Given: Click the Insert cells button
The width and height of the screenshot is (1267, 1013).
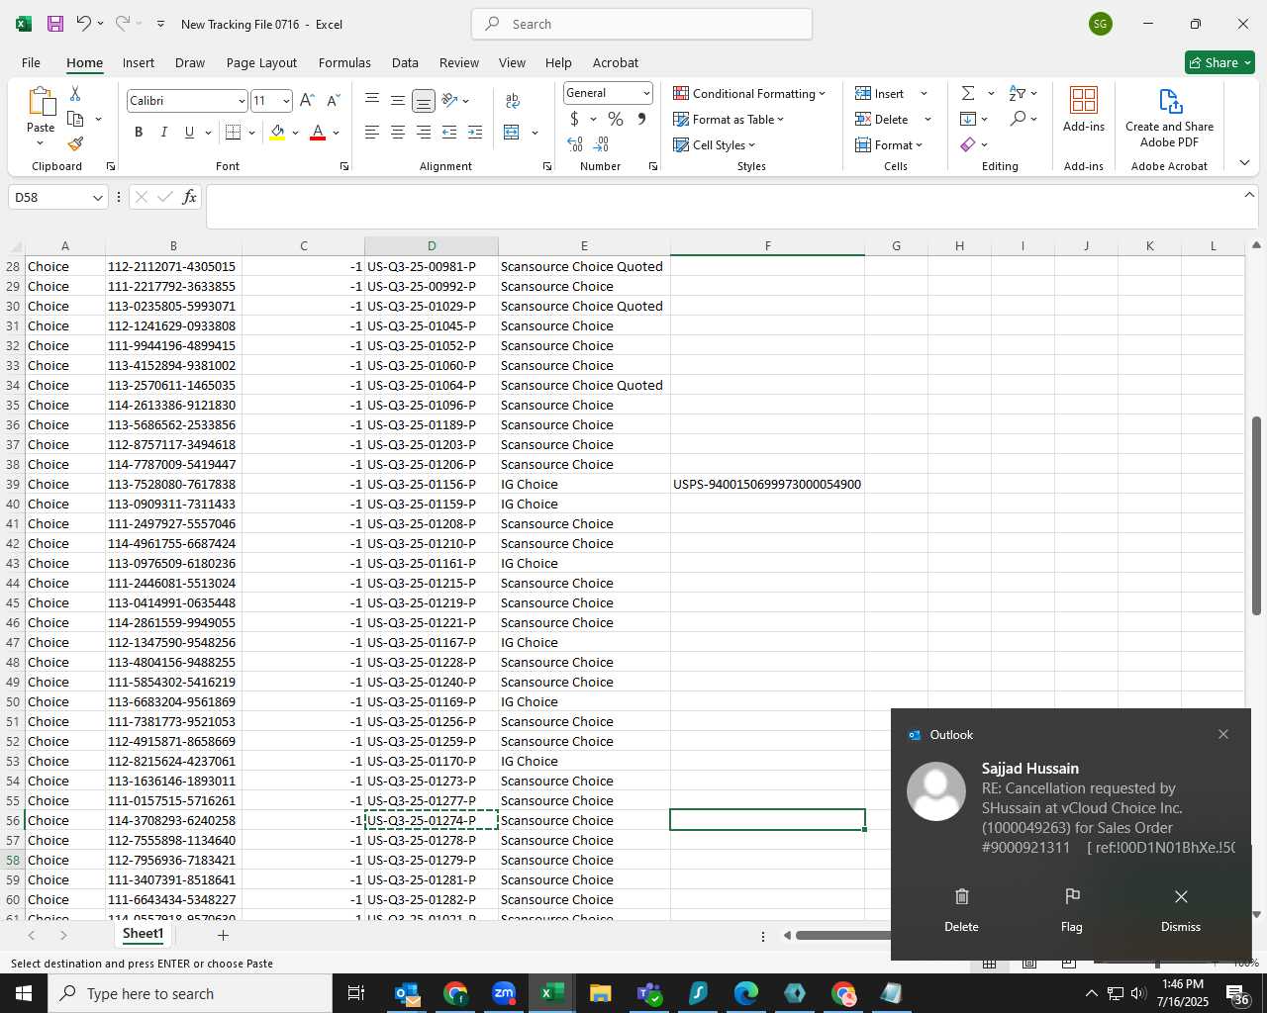Looking at the screenshot, I should tap(880, 93).
